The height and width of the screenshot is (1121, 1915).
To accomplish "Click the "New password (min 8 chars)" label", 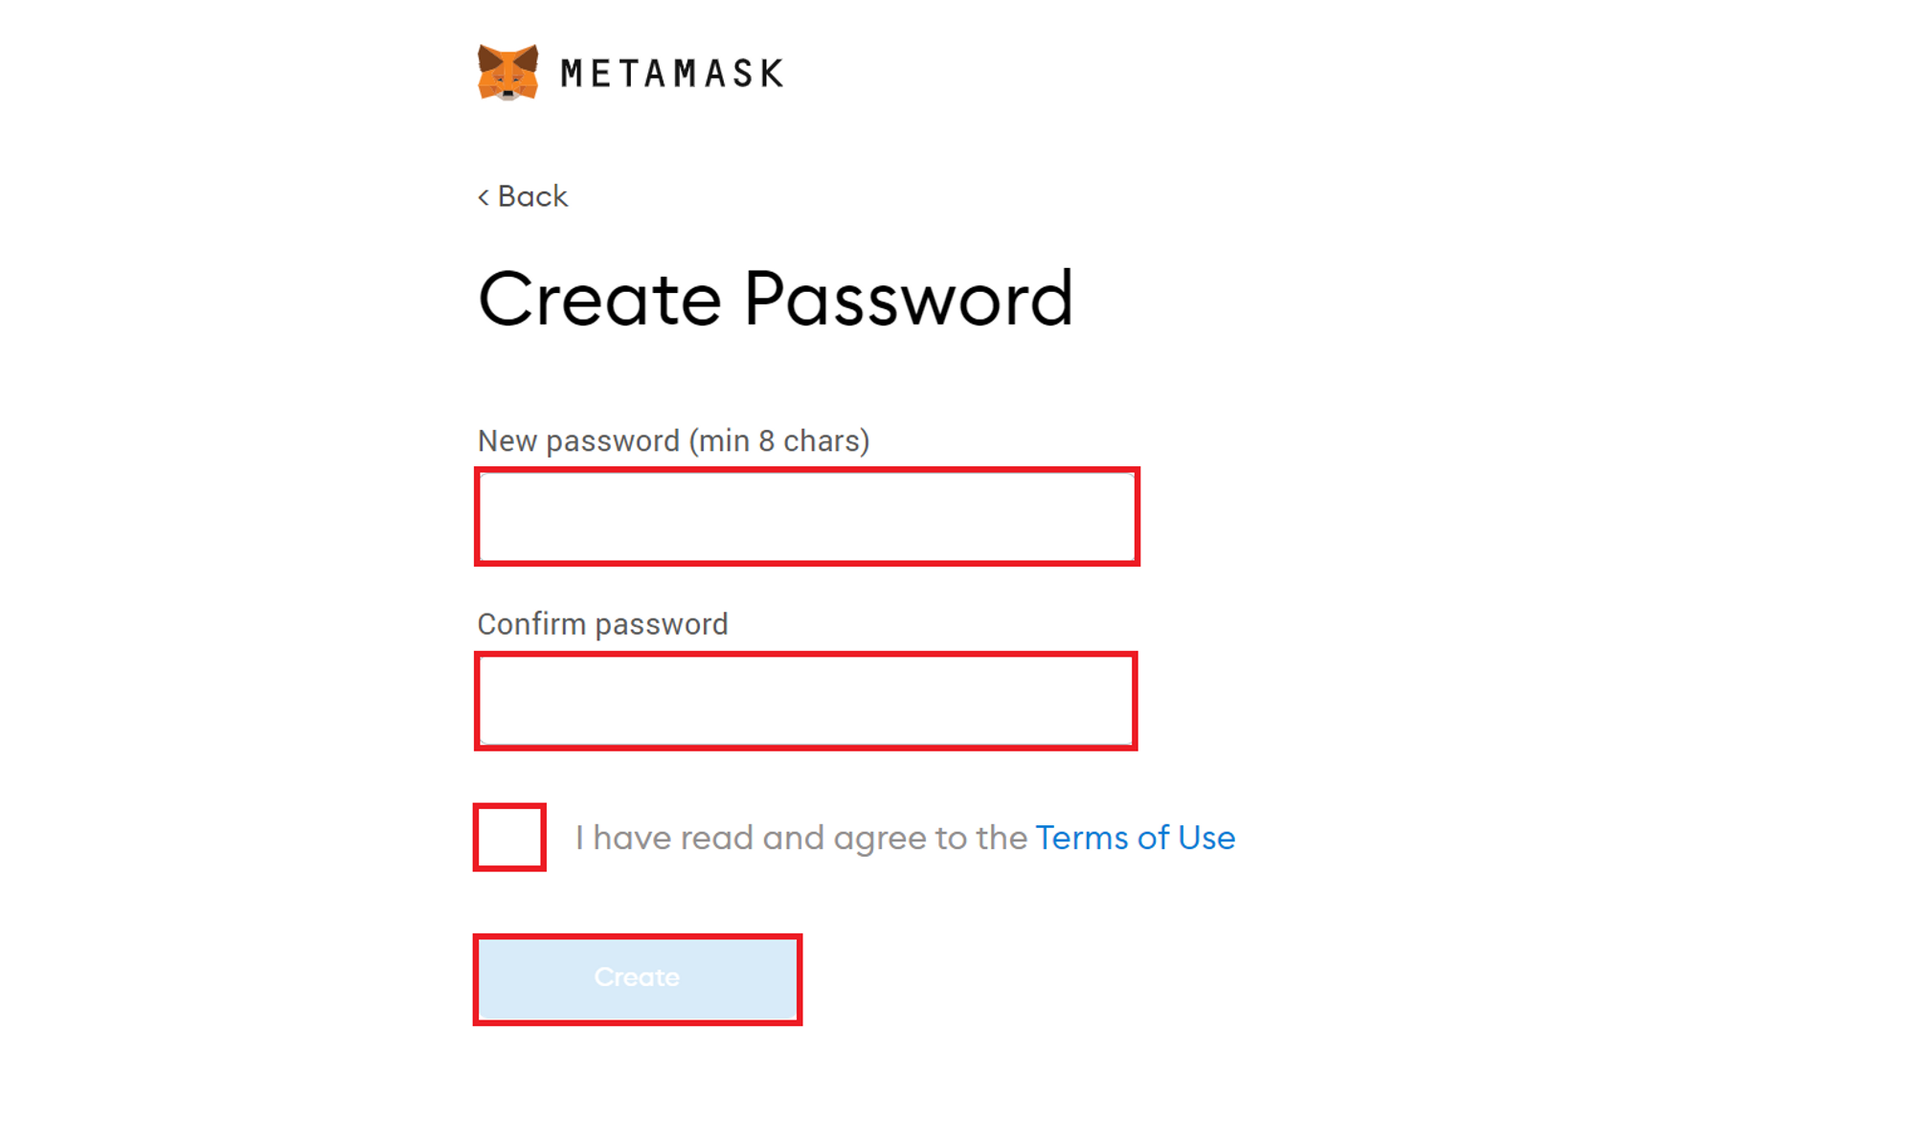I will 673,440.
